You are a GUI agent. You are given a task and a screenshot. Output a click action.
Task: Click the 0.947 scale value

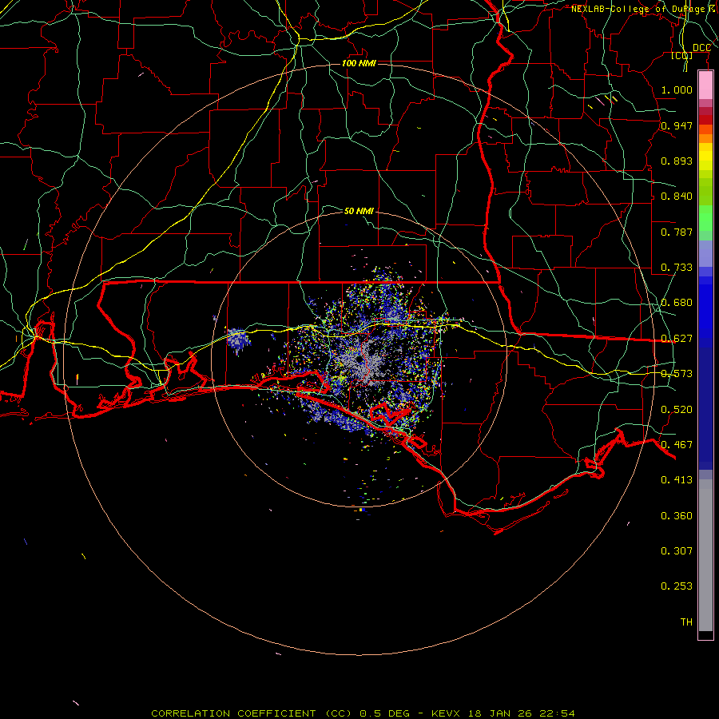tap(677, 125)
